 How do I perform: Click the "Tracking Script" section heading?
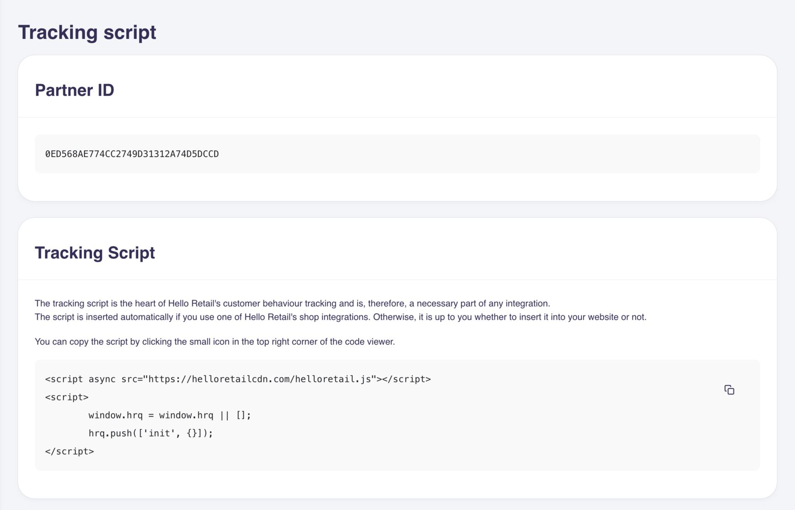click(95, 253)
